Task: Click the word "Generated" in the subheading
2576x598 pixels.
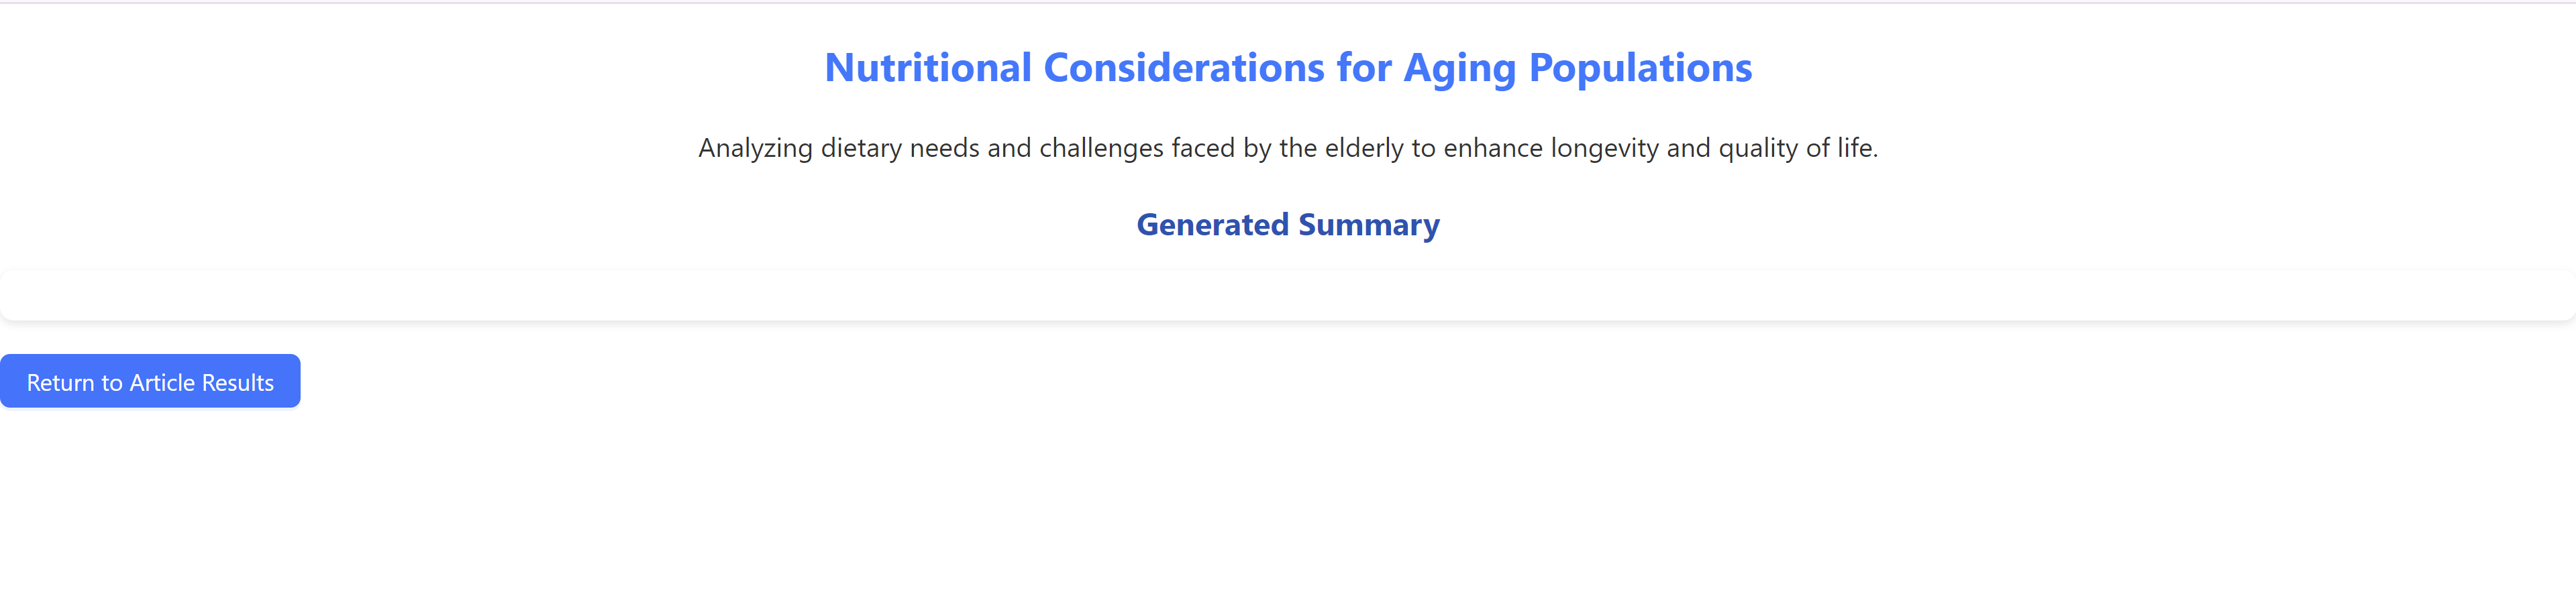Action: pos(1212,225)
